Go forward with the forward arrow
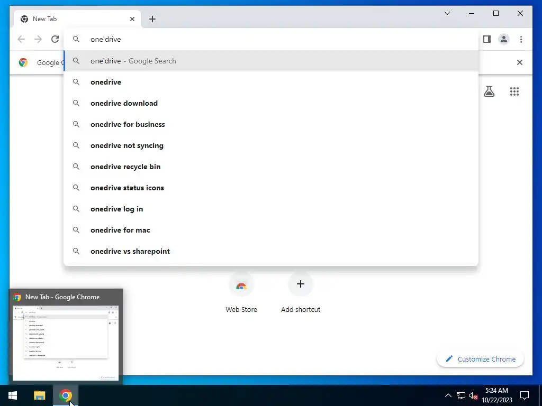Image resolution: width=542 pixels, height=406 pixels. (38, 39)
